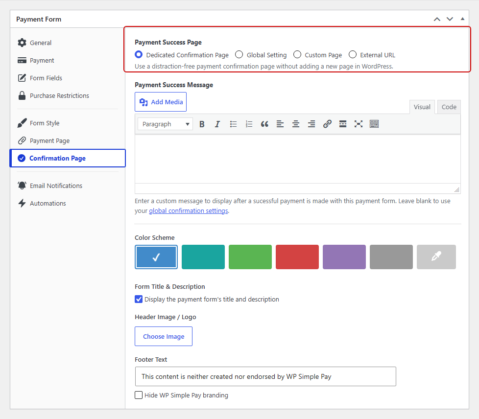Click the Footer Text input field
This screenshot has height=419, width=479.
tap(265, 376)
